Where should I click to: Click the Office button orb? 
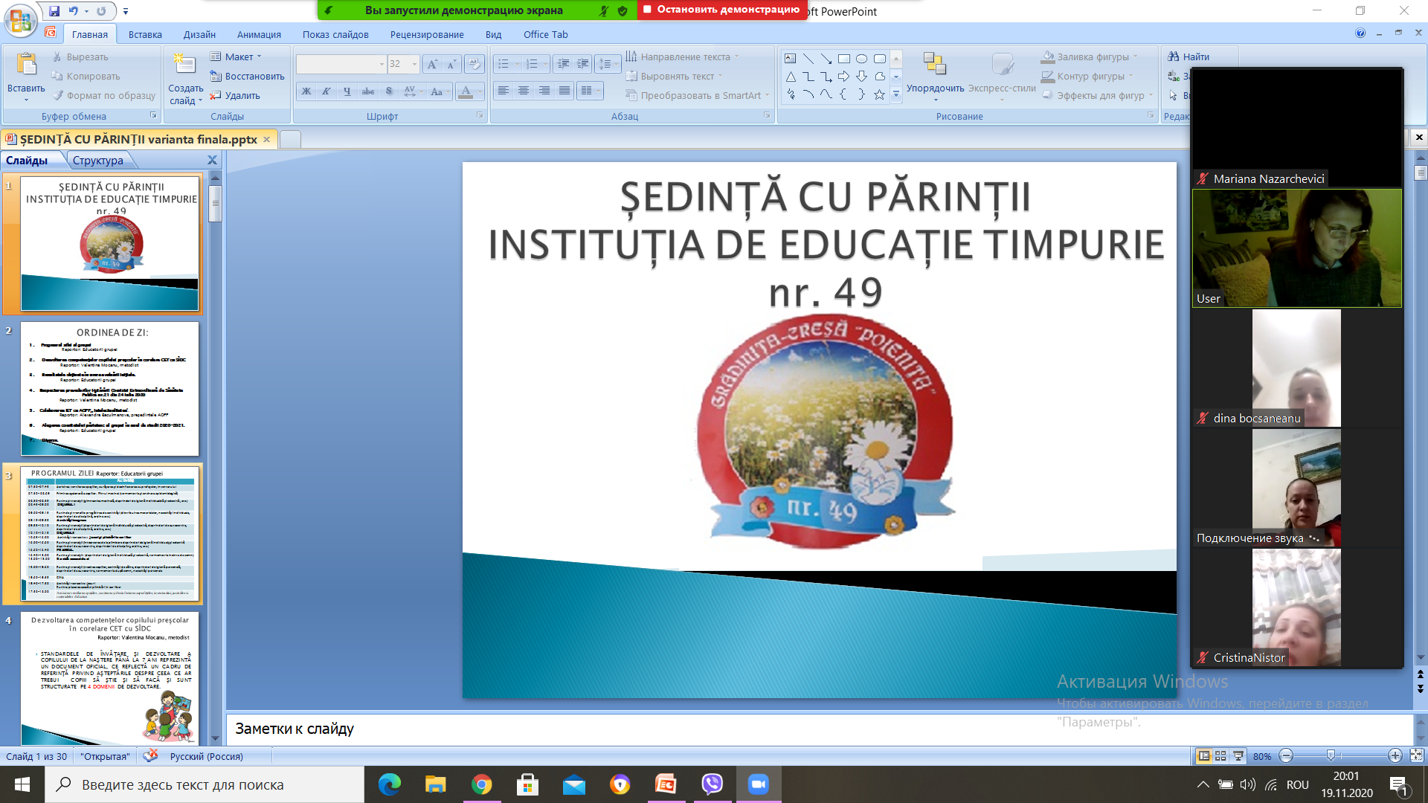point(21,20)
